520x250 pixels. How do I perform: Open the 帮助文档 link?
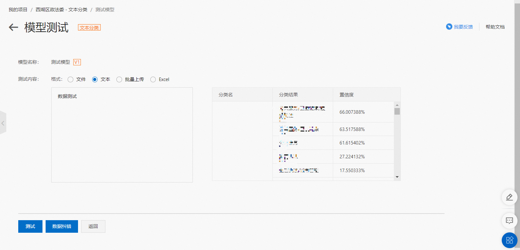click(495, 27)
